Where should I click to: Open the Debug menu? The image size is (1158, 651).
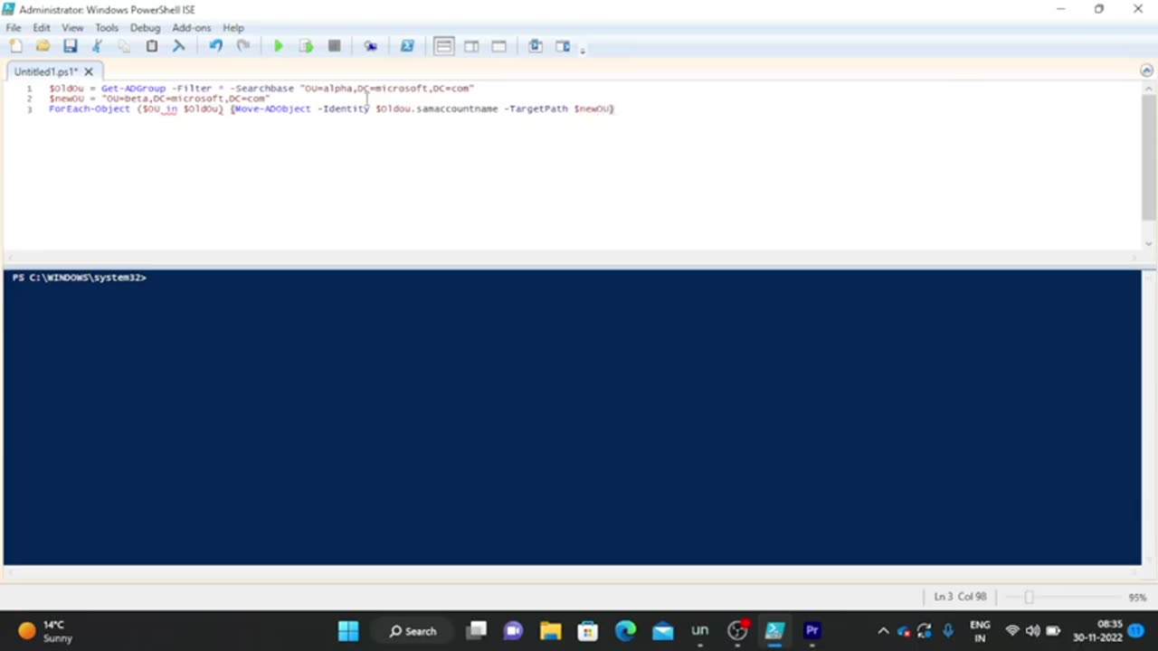pyautogui.click(x=145, y=28)
